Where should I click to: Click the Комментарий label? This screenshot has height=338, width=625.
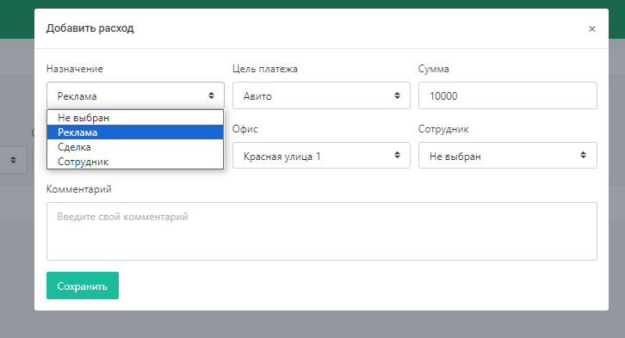click(79, 189)
